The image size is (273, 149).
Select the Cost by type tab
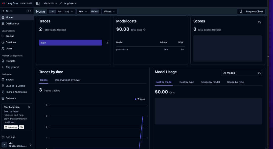pyautogui.click(x=187, y=82)
